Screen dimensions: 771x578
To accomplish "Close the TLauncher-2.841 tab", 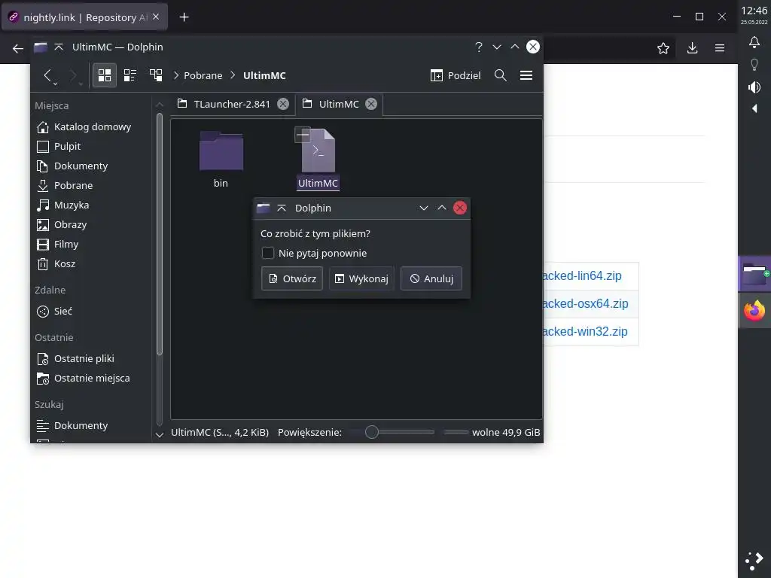I will (283, 104).
